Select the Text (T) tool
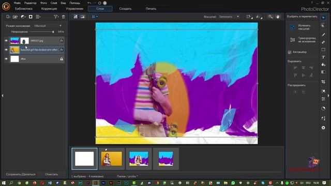331x186 pixels. click(x=323, y=57)
